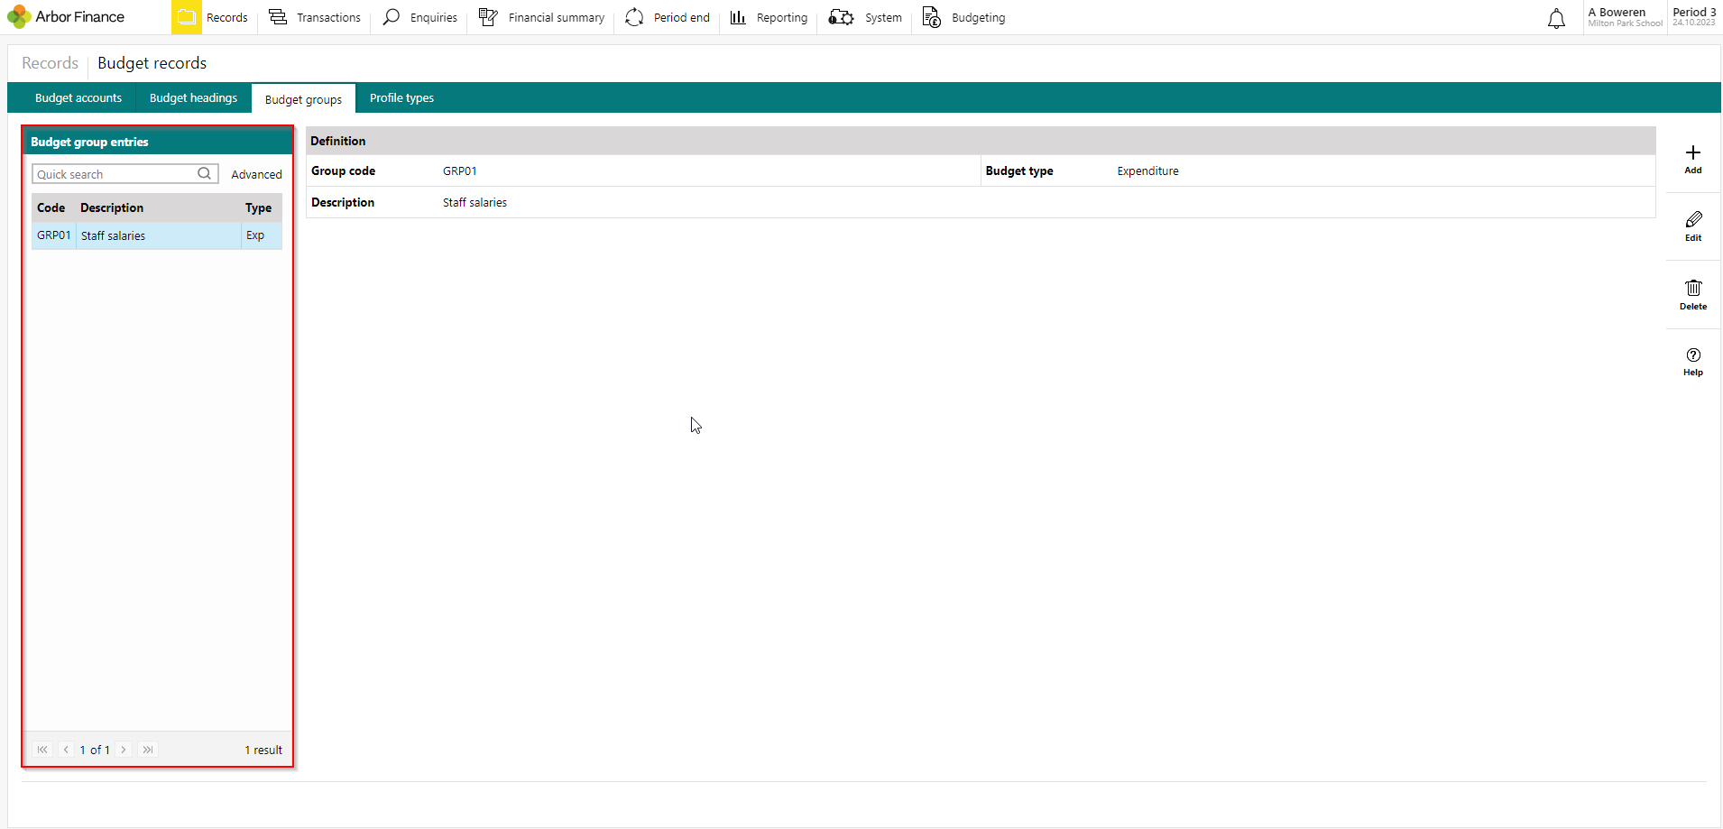Go to previous page of entries
The image size is (1723, 829).
pyautogui.click(x=66, y=750)
